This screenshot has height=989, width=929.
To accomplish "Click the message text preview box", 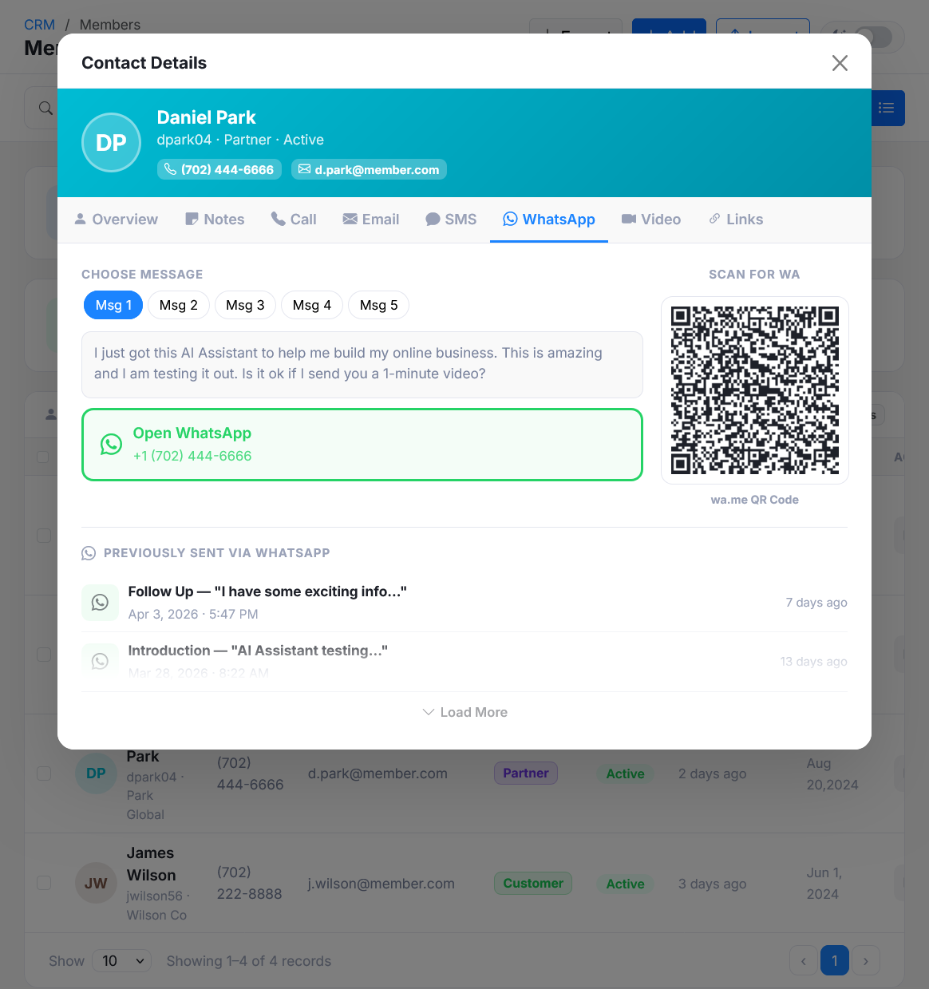I will point(362,364).
